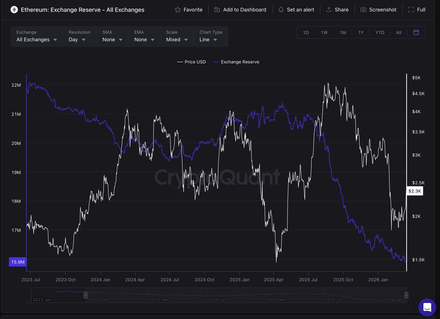Viewport: 440px width, 319px height.
Task: Click the chart title Ethereum: Exchange Reserve
Action: pos(82,10)
